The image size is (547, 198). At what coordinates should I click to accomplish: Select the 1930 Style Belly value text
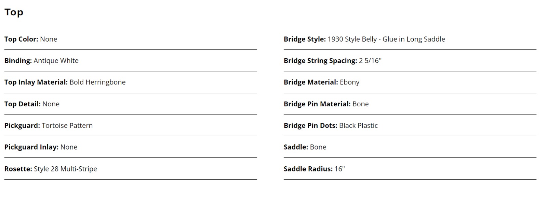pyautogui.click(x=352, y=39)
